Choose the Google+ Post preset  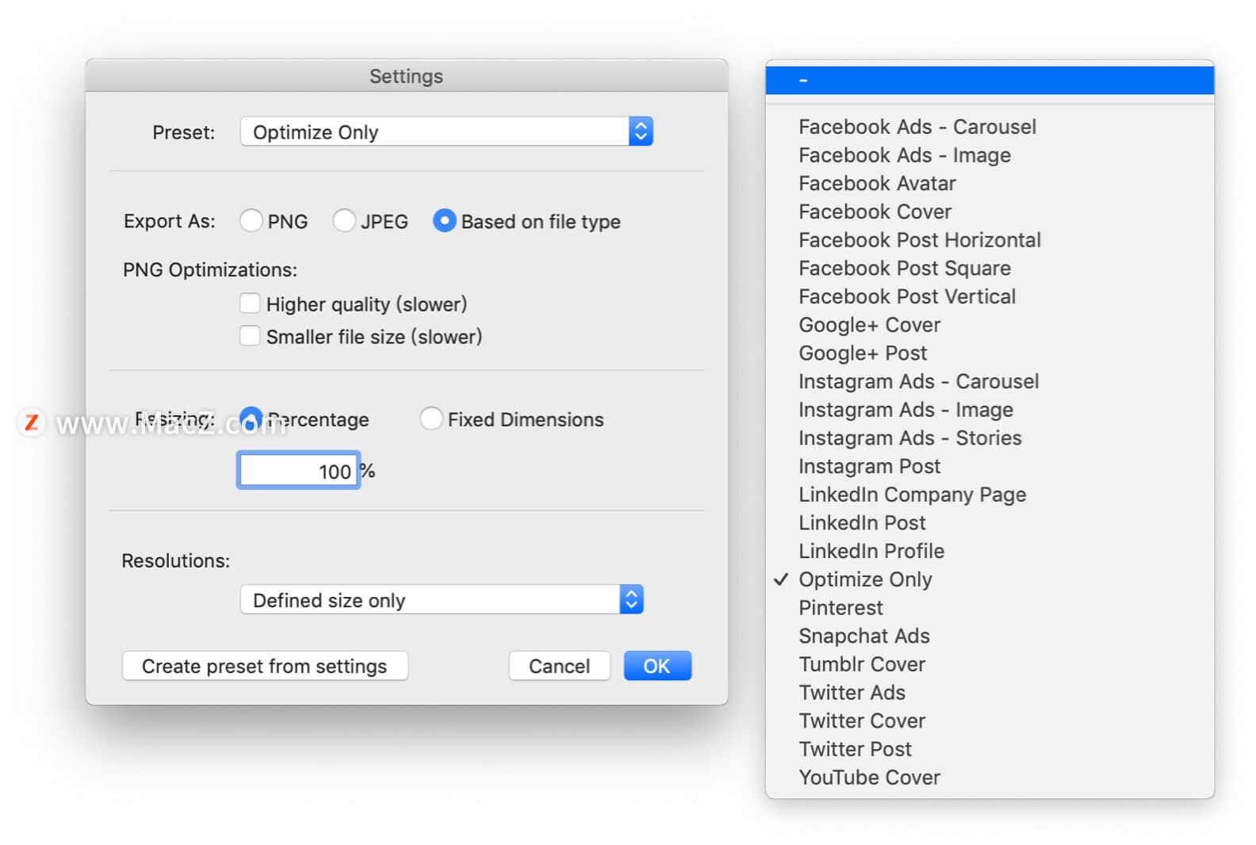tap(990, 353)
